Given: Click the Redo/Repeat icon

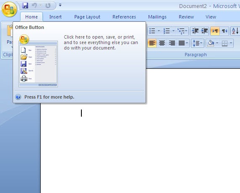Looking at the screenshot, I should click(48, 5).
